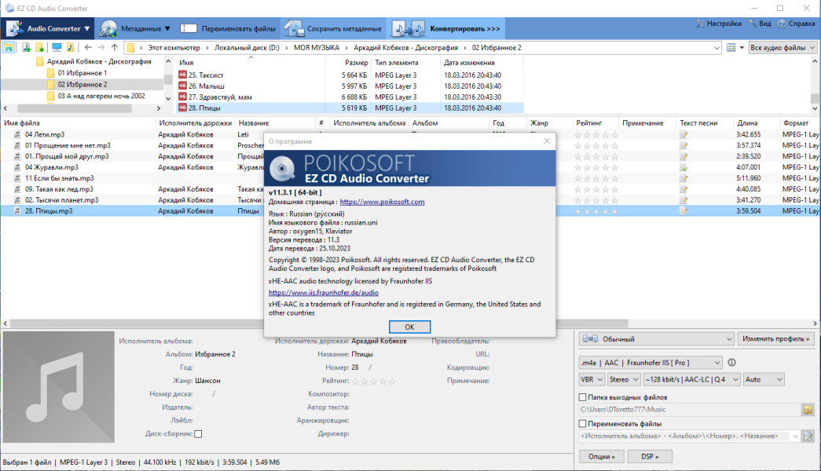Screen dimensions: 821x471
Task: Click the Poikosoft disc logo in dialog
Action: tap(283, 169)
